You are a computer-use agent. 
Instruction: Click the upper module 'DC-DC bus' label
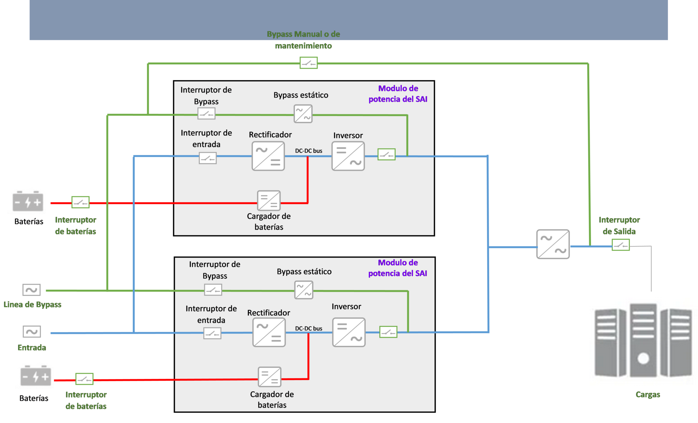click(308, 151)
